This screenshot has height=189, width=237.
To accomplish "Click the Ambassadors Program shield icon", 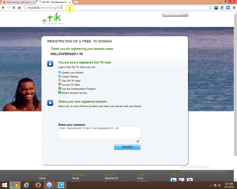I will [x=60, y=88].
